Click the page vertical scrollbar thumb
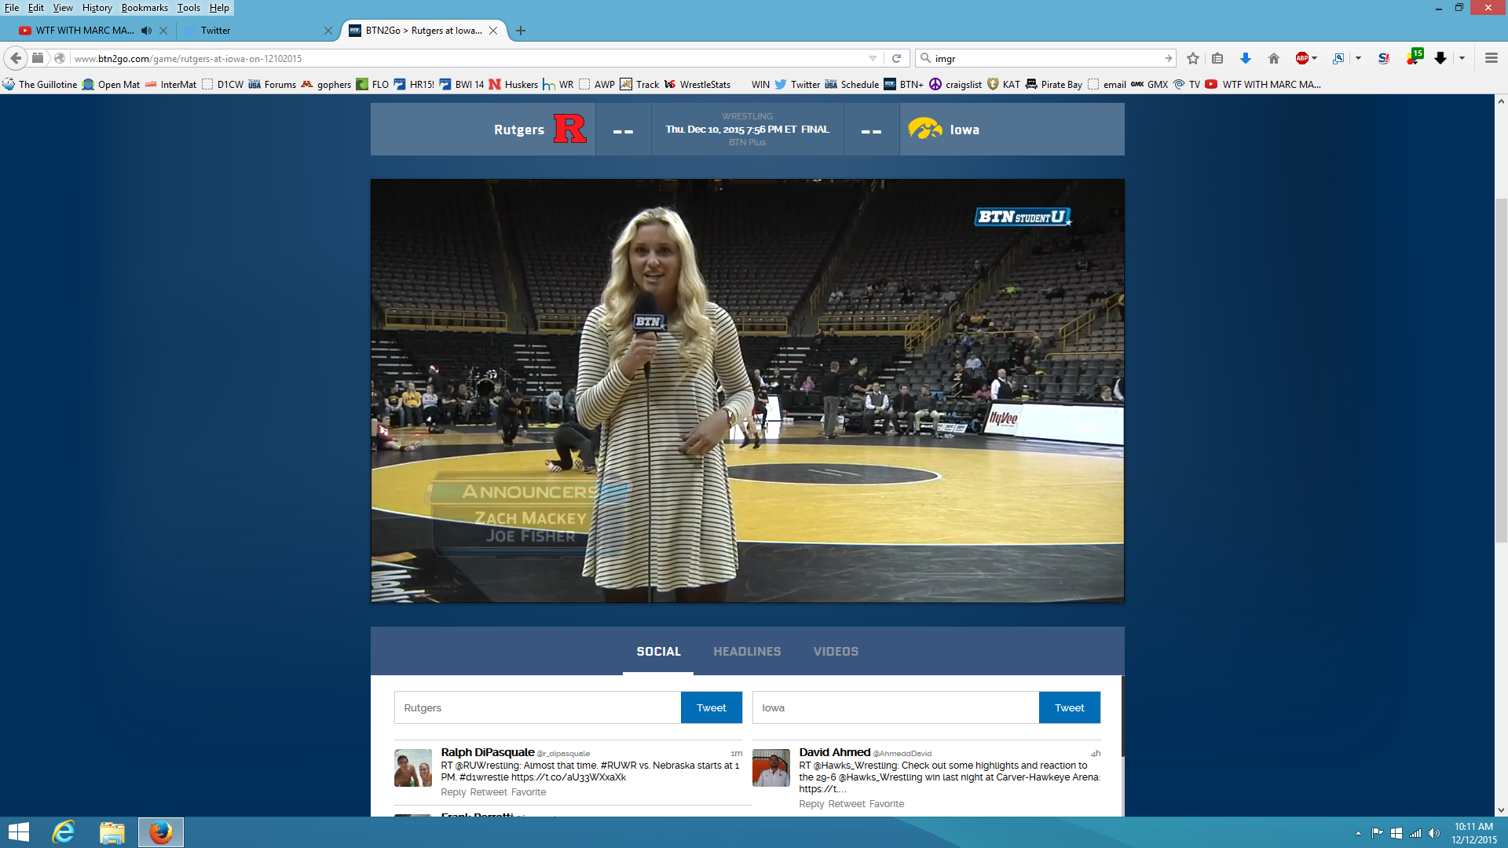Image resolution: width=1508 pixels, height=848 pixels. (1501, 369)
